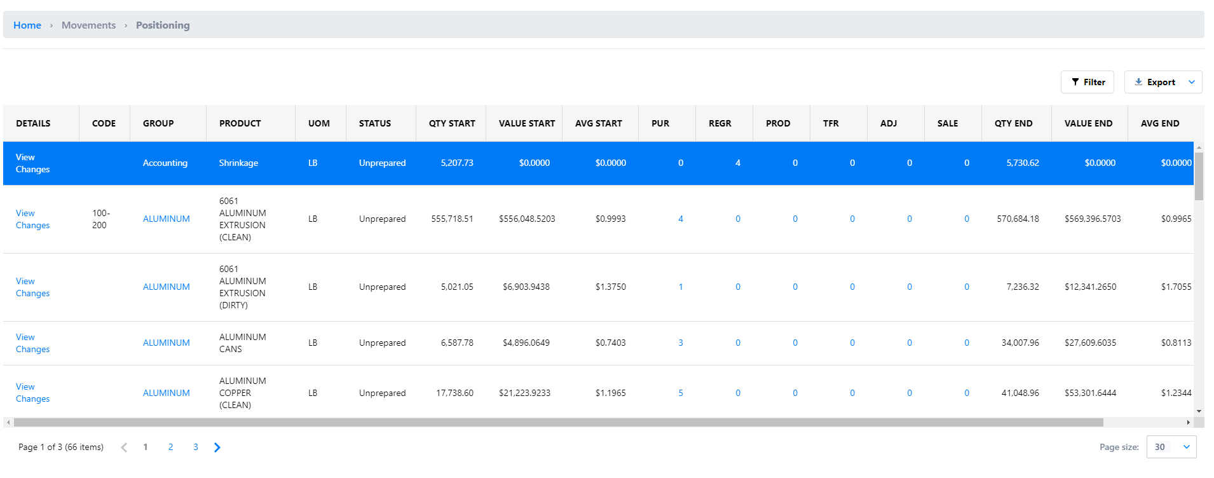Viewport: 1214px width, 478px height.
Task: Go to next page arrow
Action: click(x=217, y=447)
